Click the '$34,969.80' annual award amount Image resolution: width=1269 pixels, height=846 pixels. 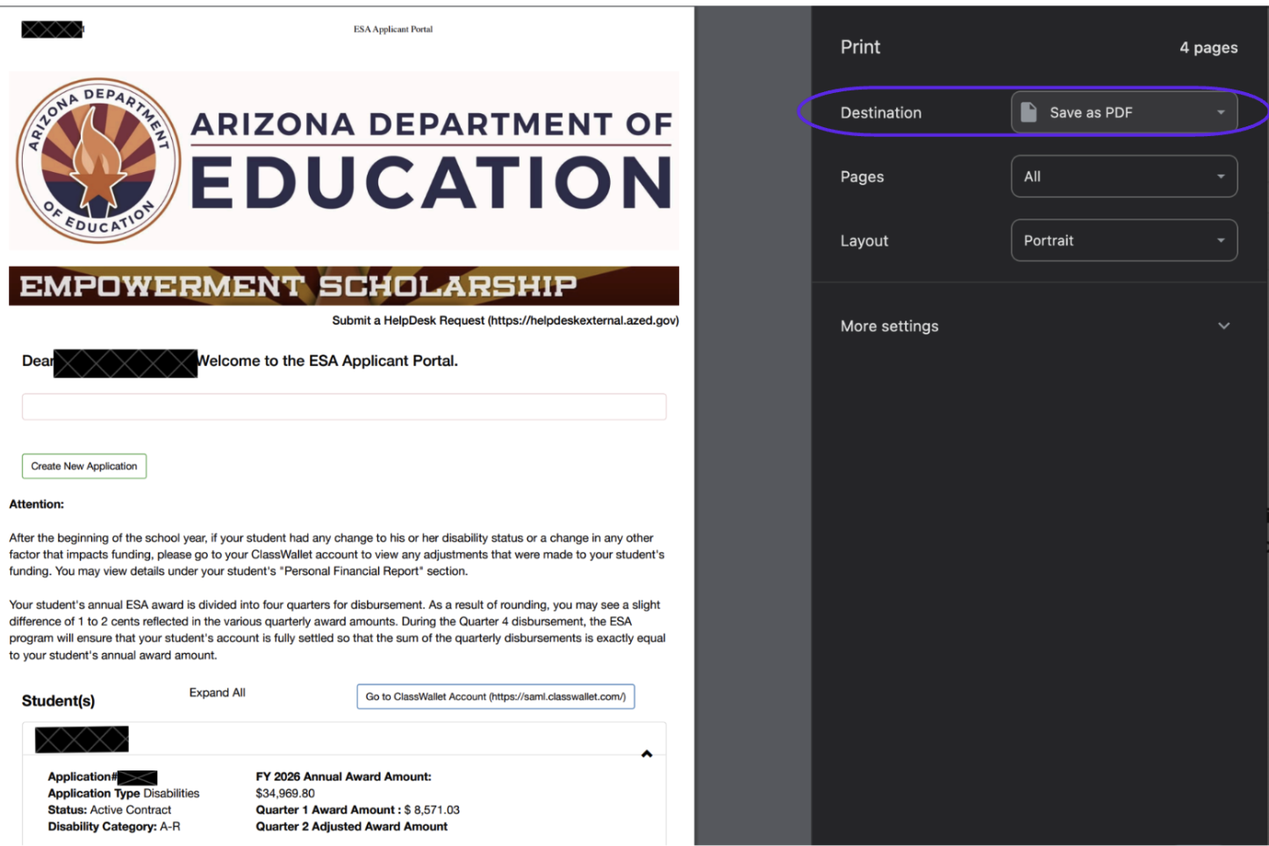pos(285,793)
